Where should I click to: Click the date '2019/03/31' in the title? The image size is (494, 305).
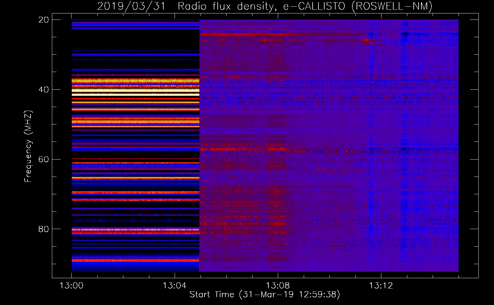(x=131, y=6)
